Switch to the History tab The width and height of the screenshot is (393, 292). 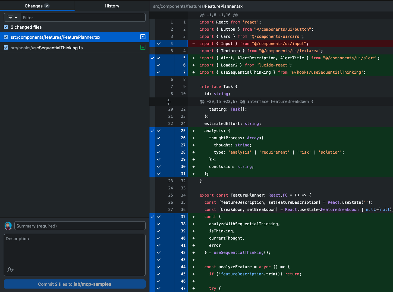point(112,6)
